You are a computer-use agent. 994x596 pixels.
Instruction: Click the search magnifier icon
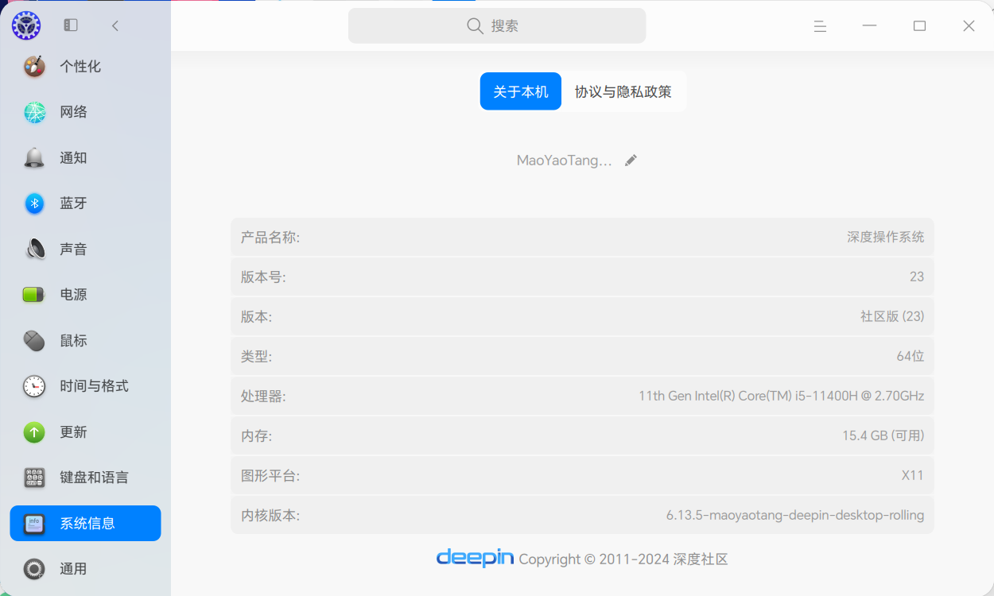click(x=475, y=26)
